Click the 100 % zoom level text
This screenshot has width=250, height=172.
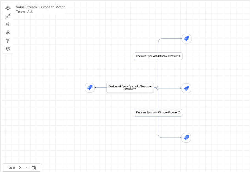point(11,168)
